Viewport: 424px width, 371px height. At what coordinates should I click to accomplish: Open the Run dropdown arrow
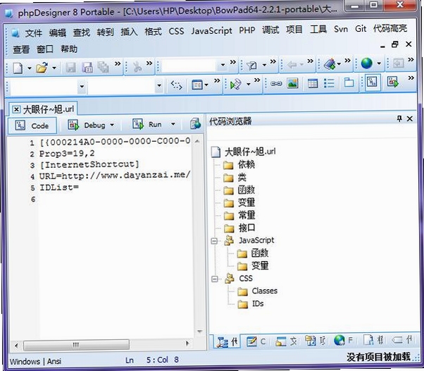pos(173,124)
